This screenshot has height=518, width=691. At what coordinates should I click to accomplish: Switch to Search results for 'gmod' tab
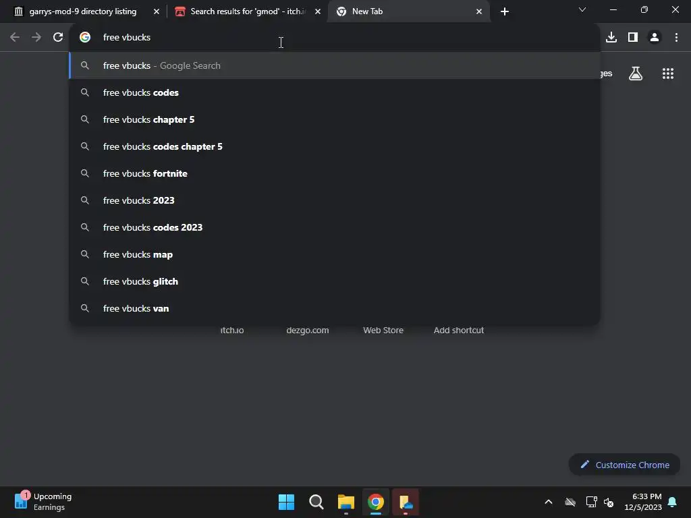pyautogui.click(x=247, y=11)
